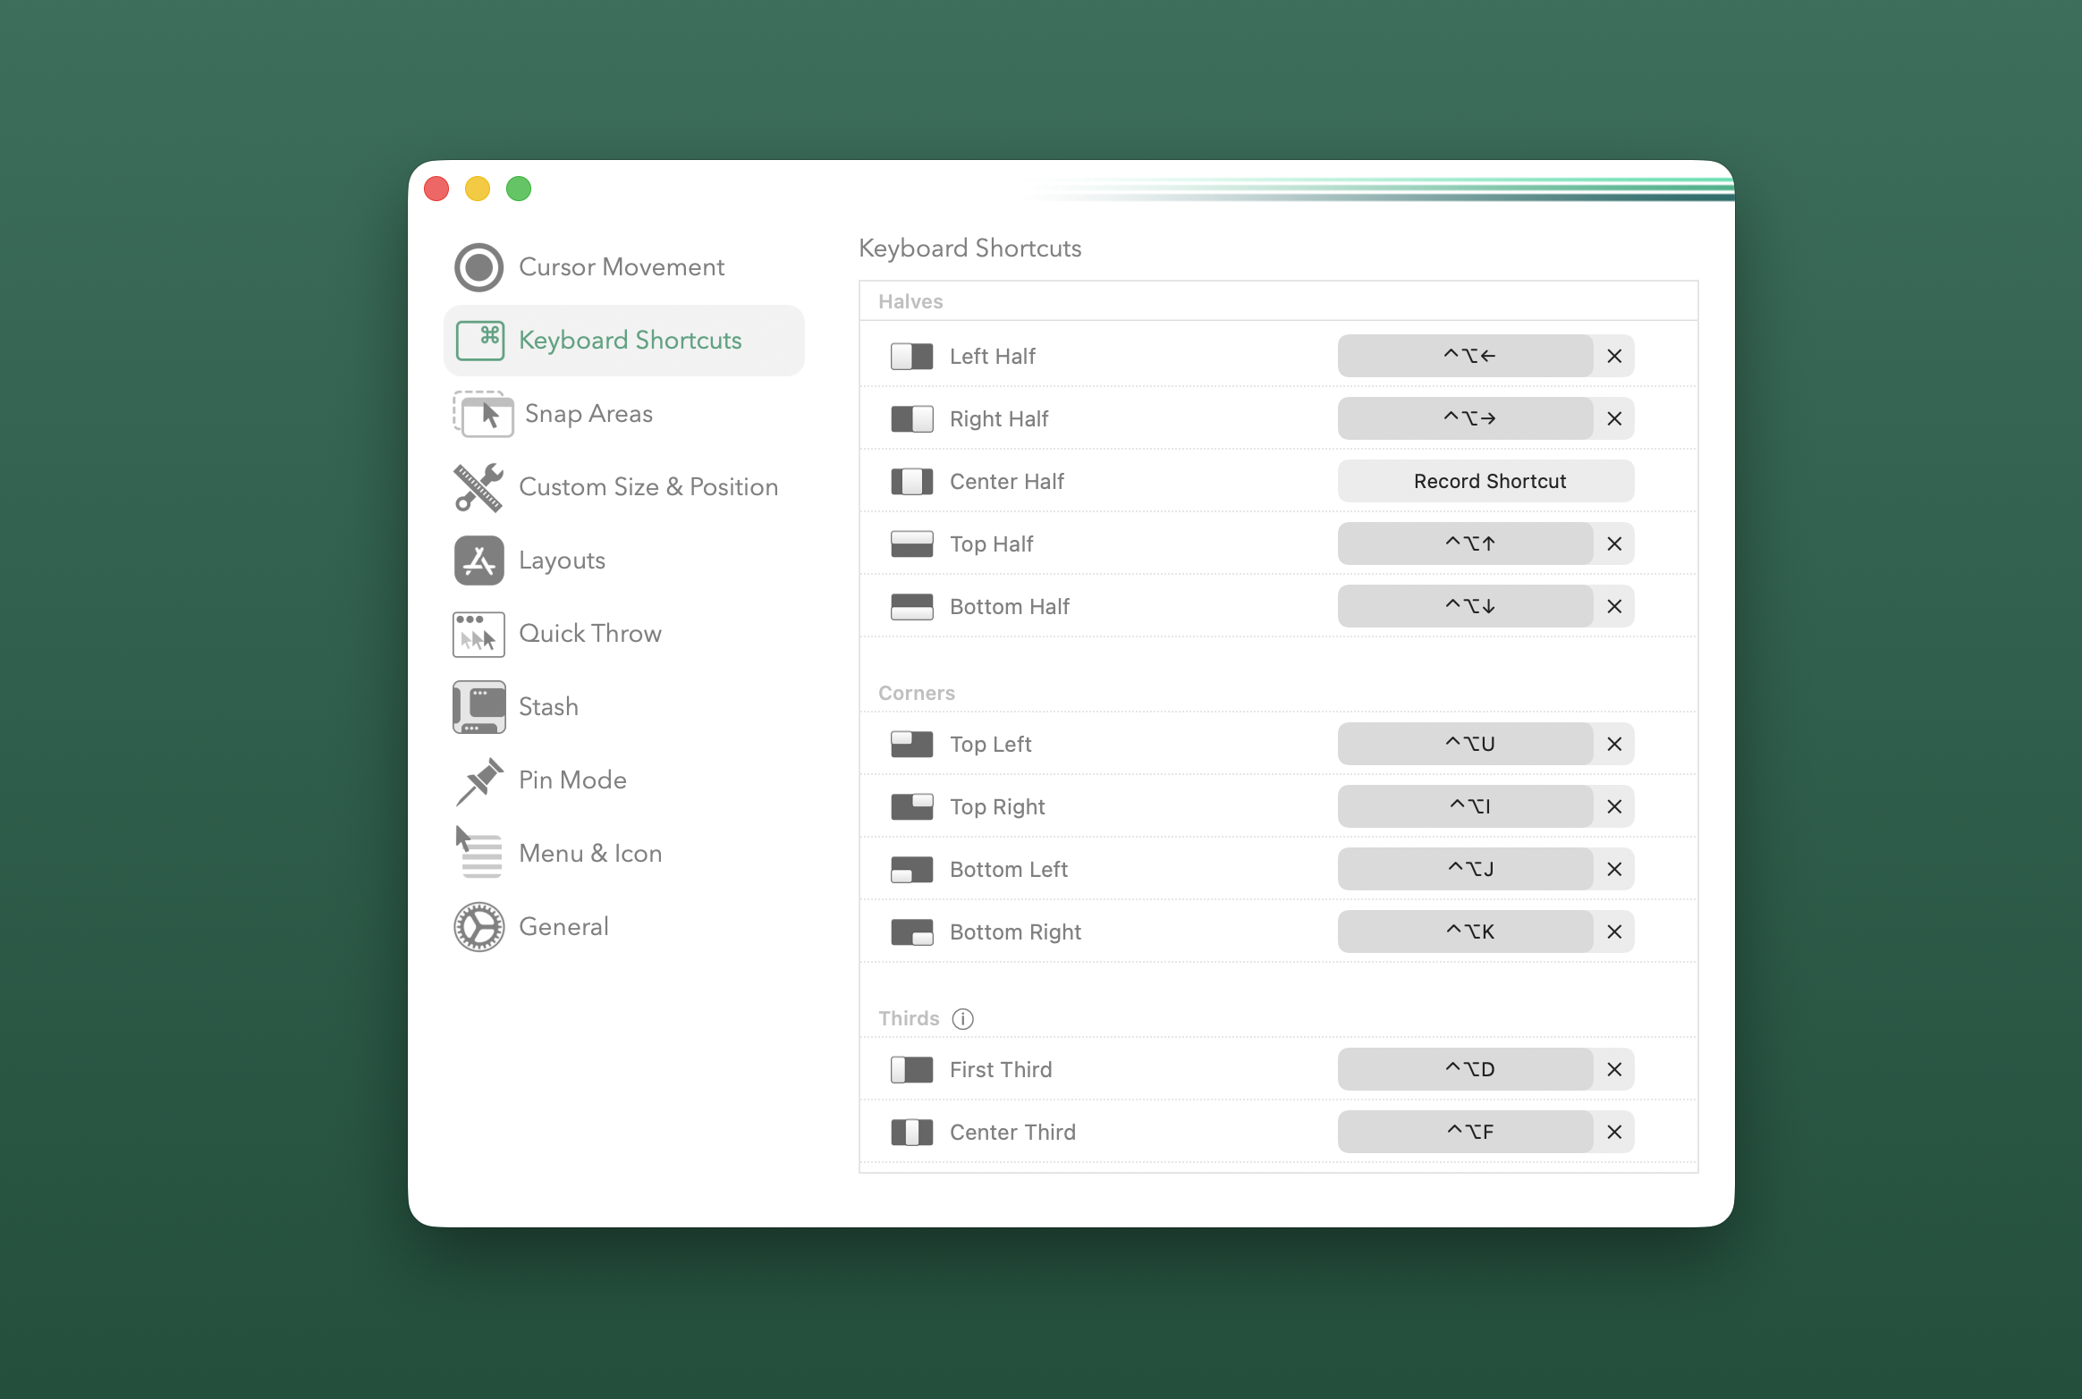Record Shortcut for Center Half
This screenshot has height=1399, width=2082.
pyautogui.click(x=1485, y=481)
